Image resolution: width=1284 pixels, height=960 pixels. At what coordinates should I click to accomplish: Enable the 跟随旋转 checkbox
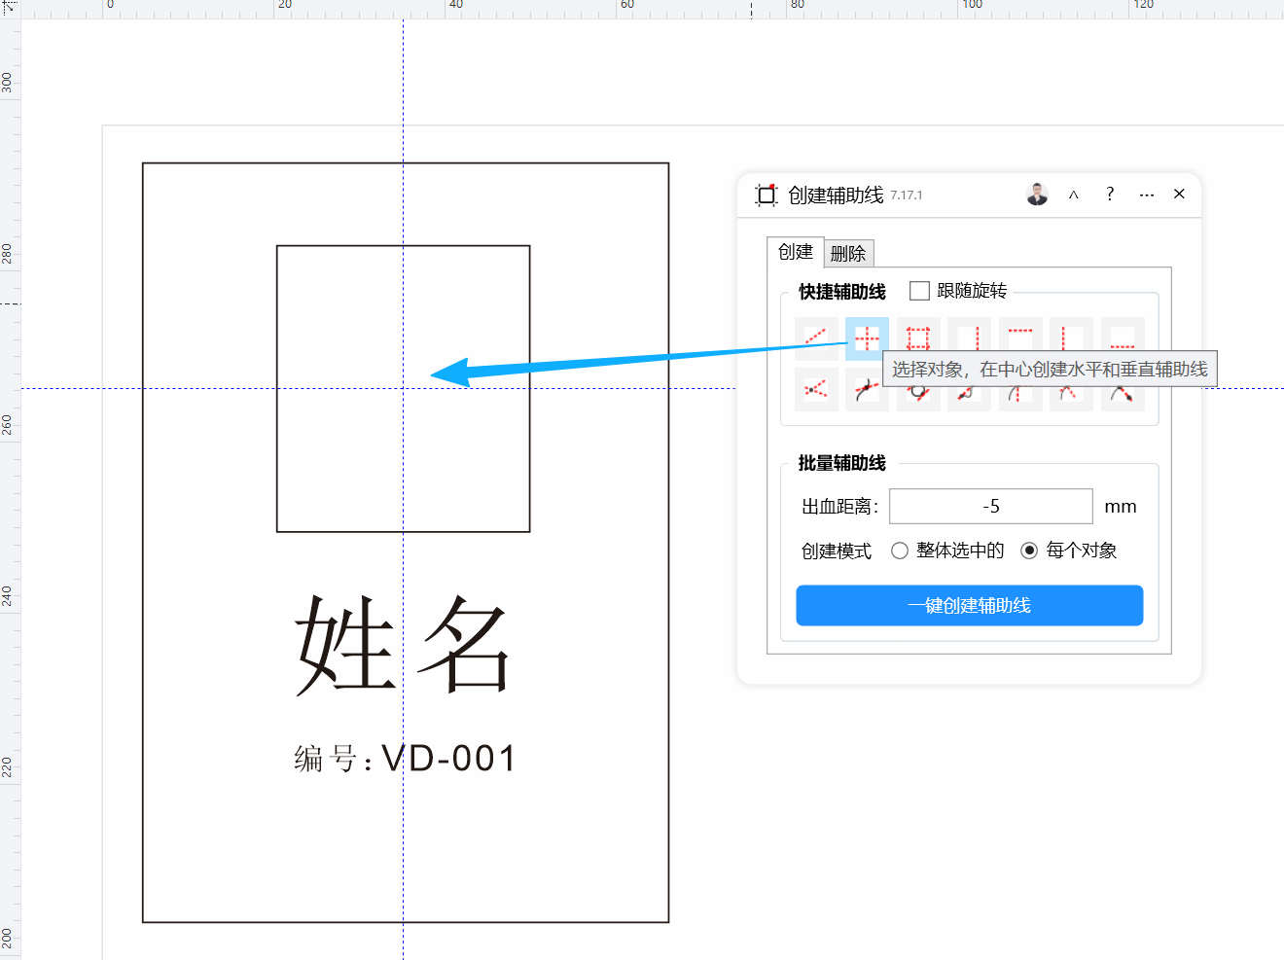coord(919,291)
